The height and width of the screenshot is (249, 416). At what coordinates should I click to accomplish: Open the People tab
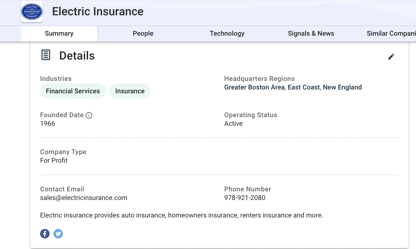pyautogui.click(x=143, y=33)
